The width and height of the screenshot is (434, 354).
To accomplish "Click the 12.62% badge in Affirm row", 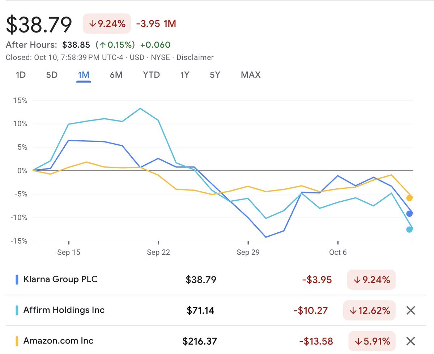I will [369, 310].
